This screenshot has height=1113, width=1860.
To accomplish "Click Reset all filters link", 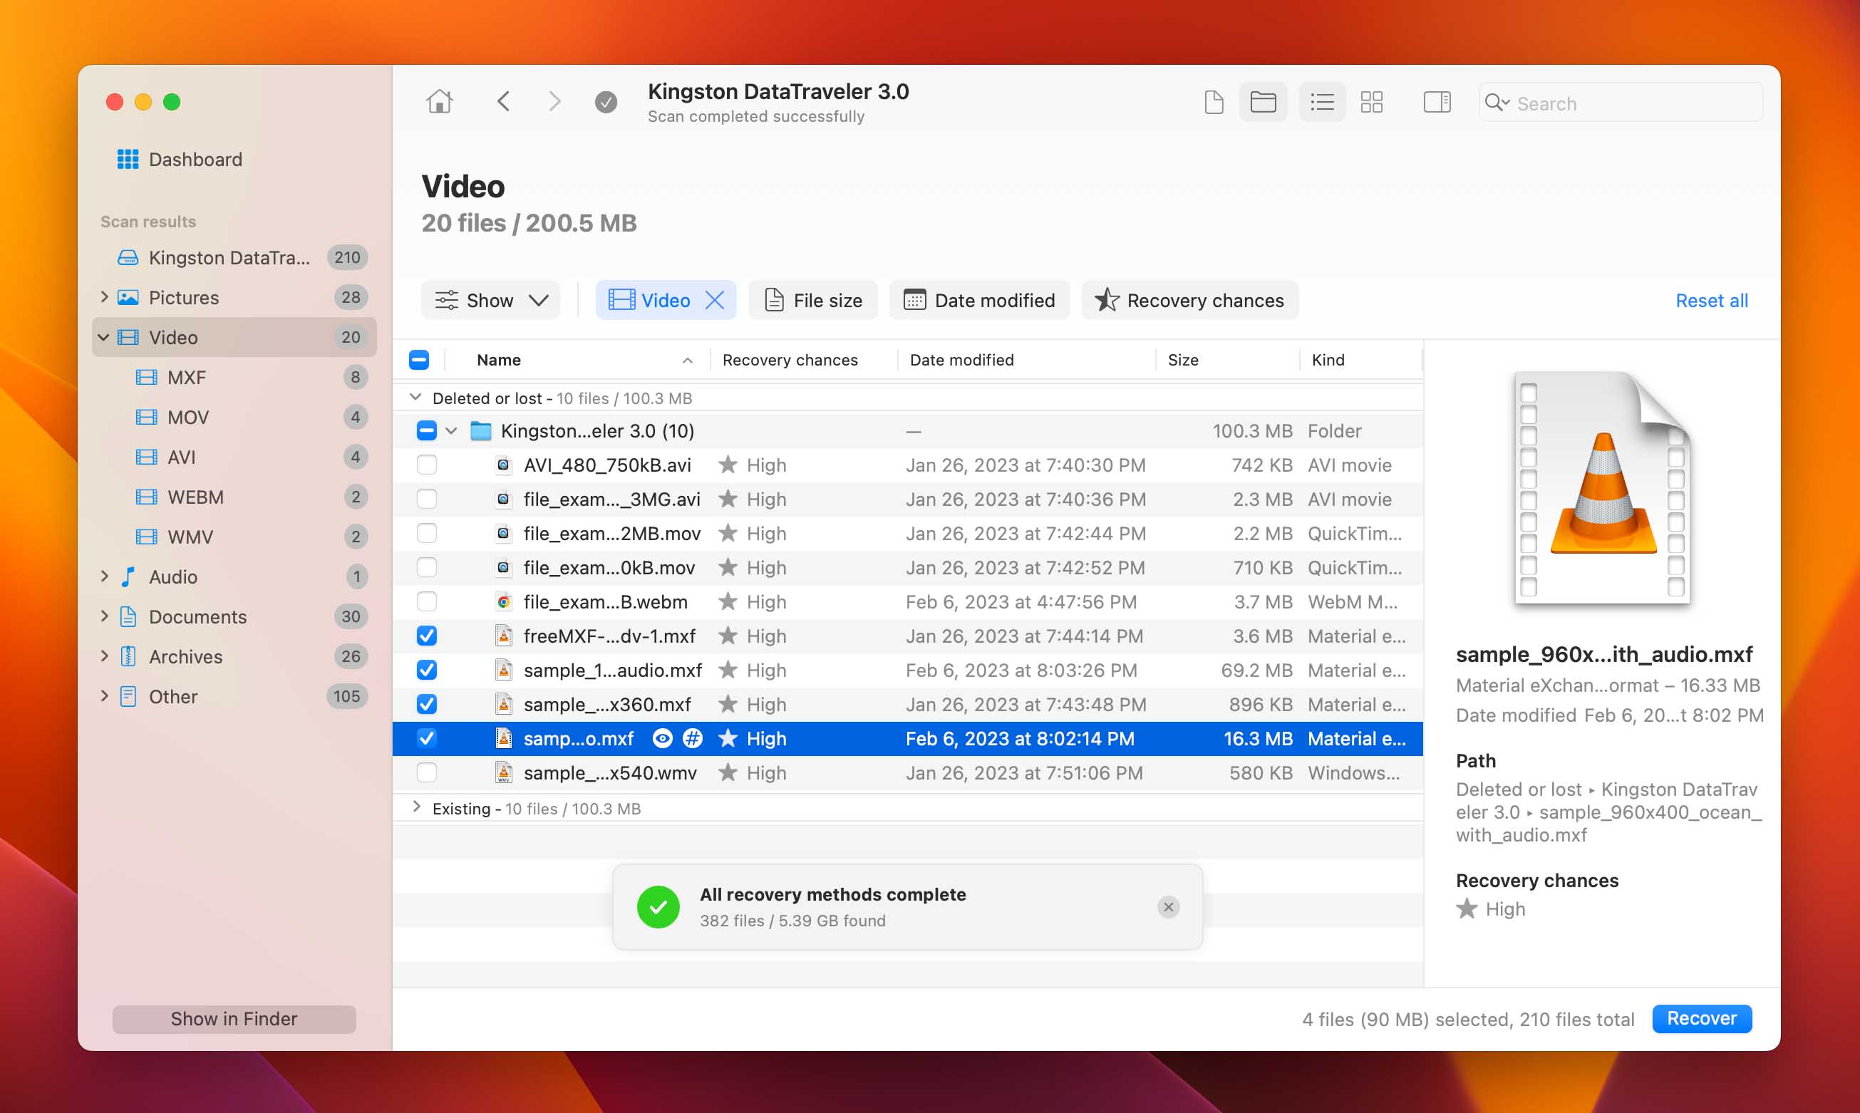I will (x=1712, y=301).
